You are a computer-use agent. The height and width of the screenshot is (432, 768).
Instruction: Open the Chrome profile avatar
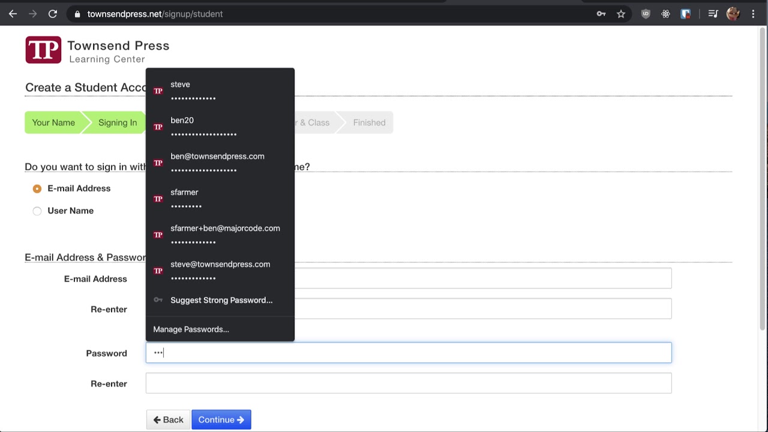coord(733,14)
